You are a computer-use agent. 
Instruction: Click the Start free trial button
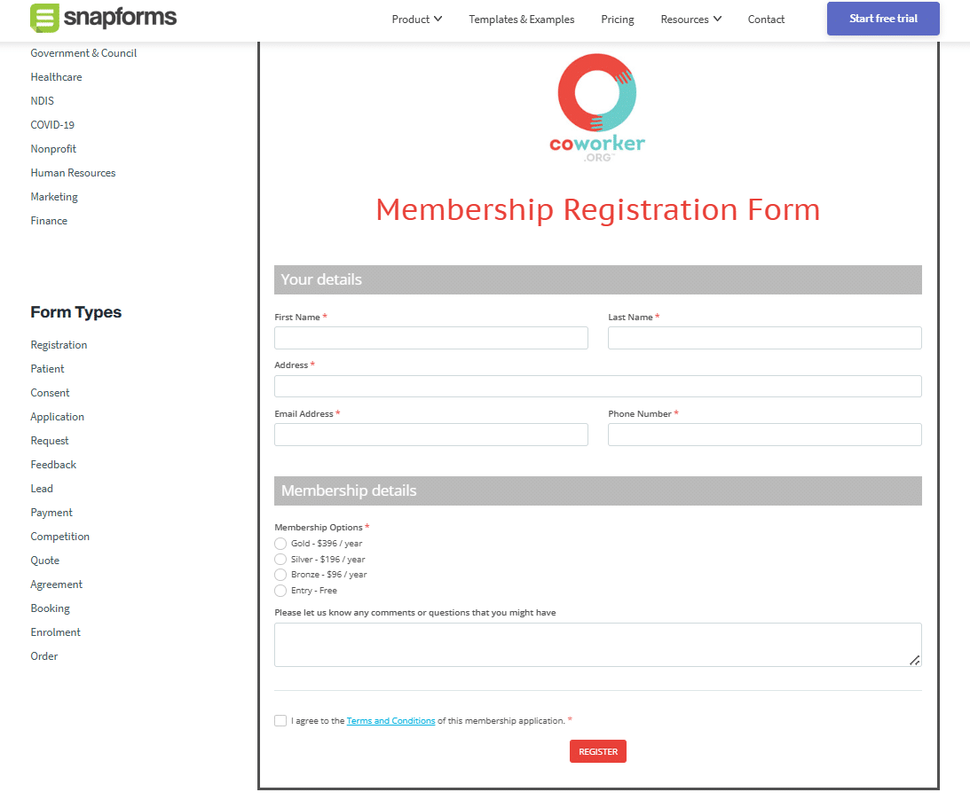coord(882,19)
